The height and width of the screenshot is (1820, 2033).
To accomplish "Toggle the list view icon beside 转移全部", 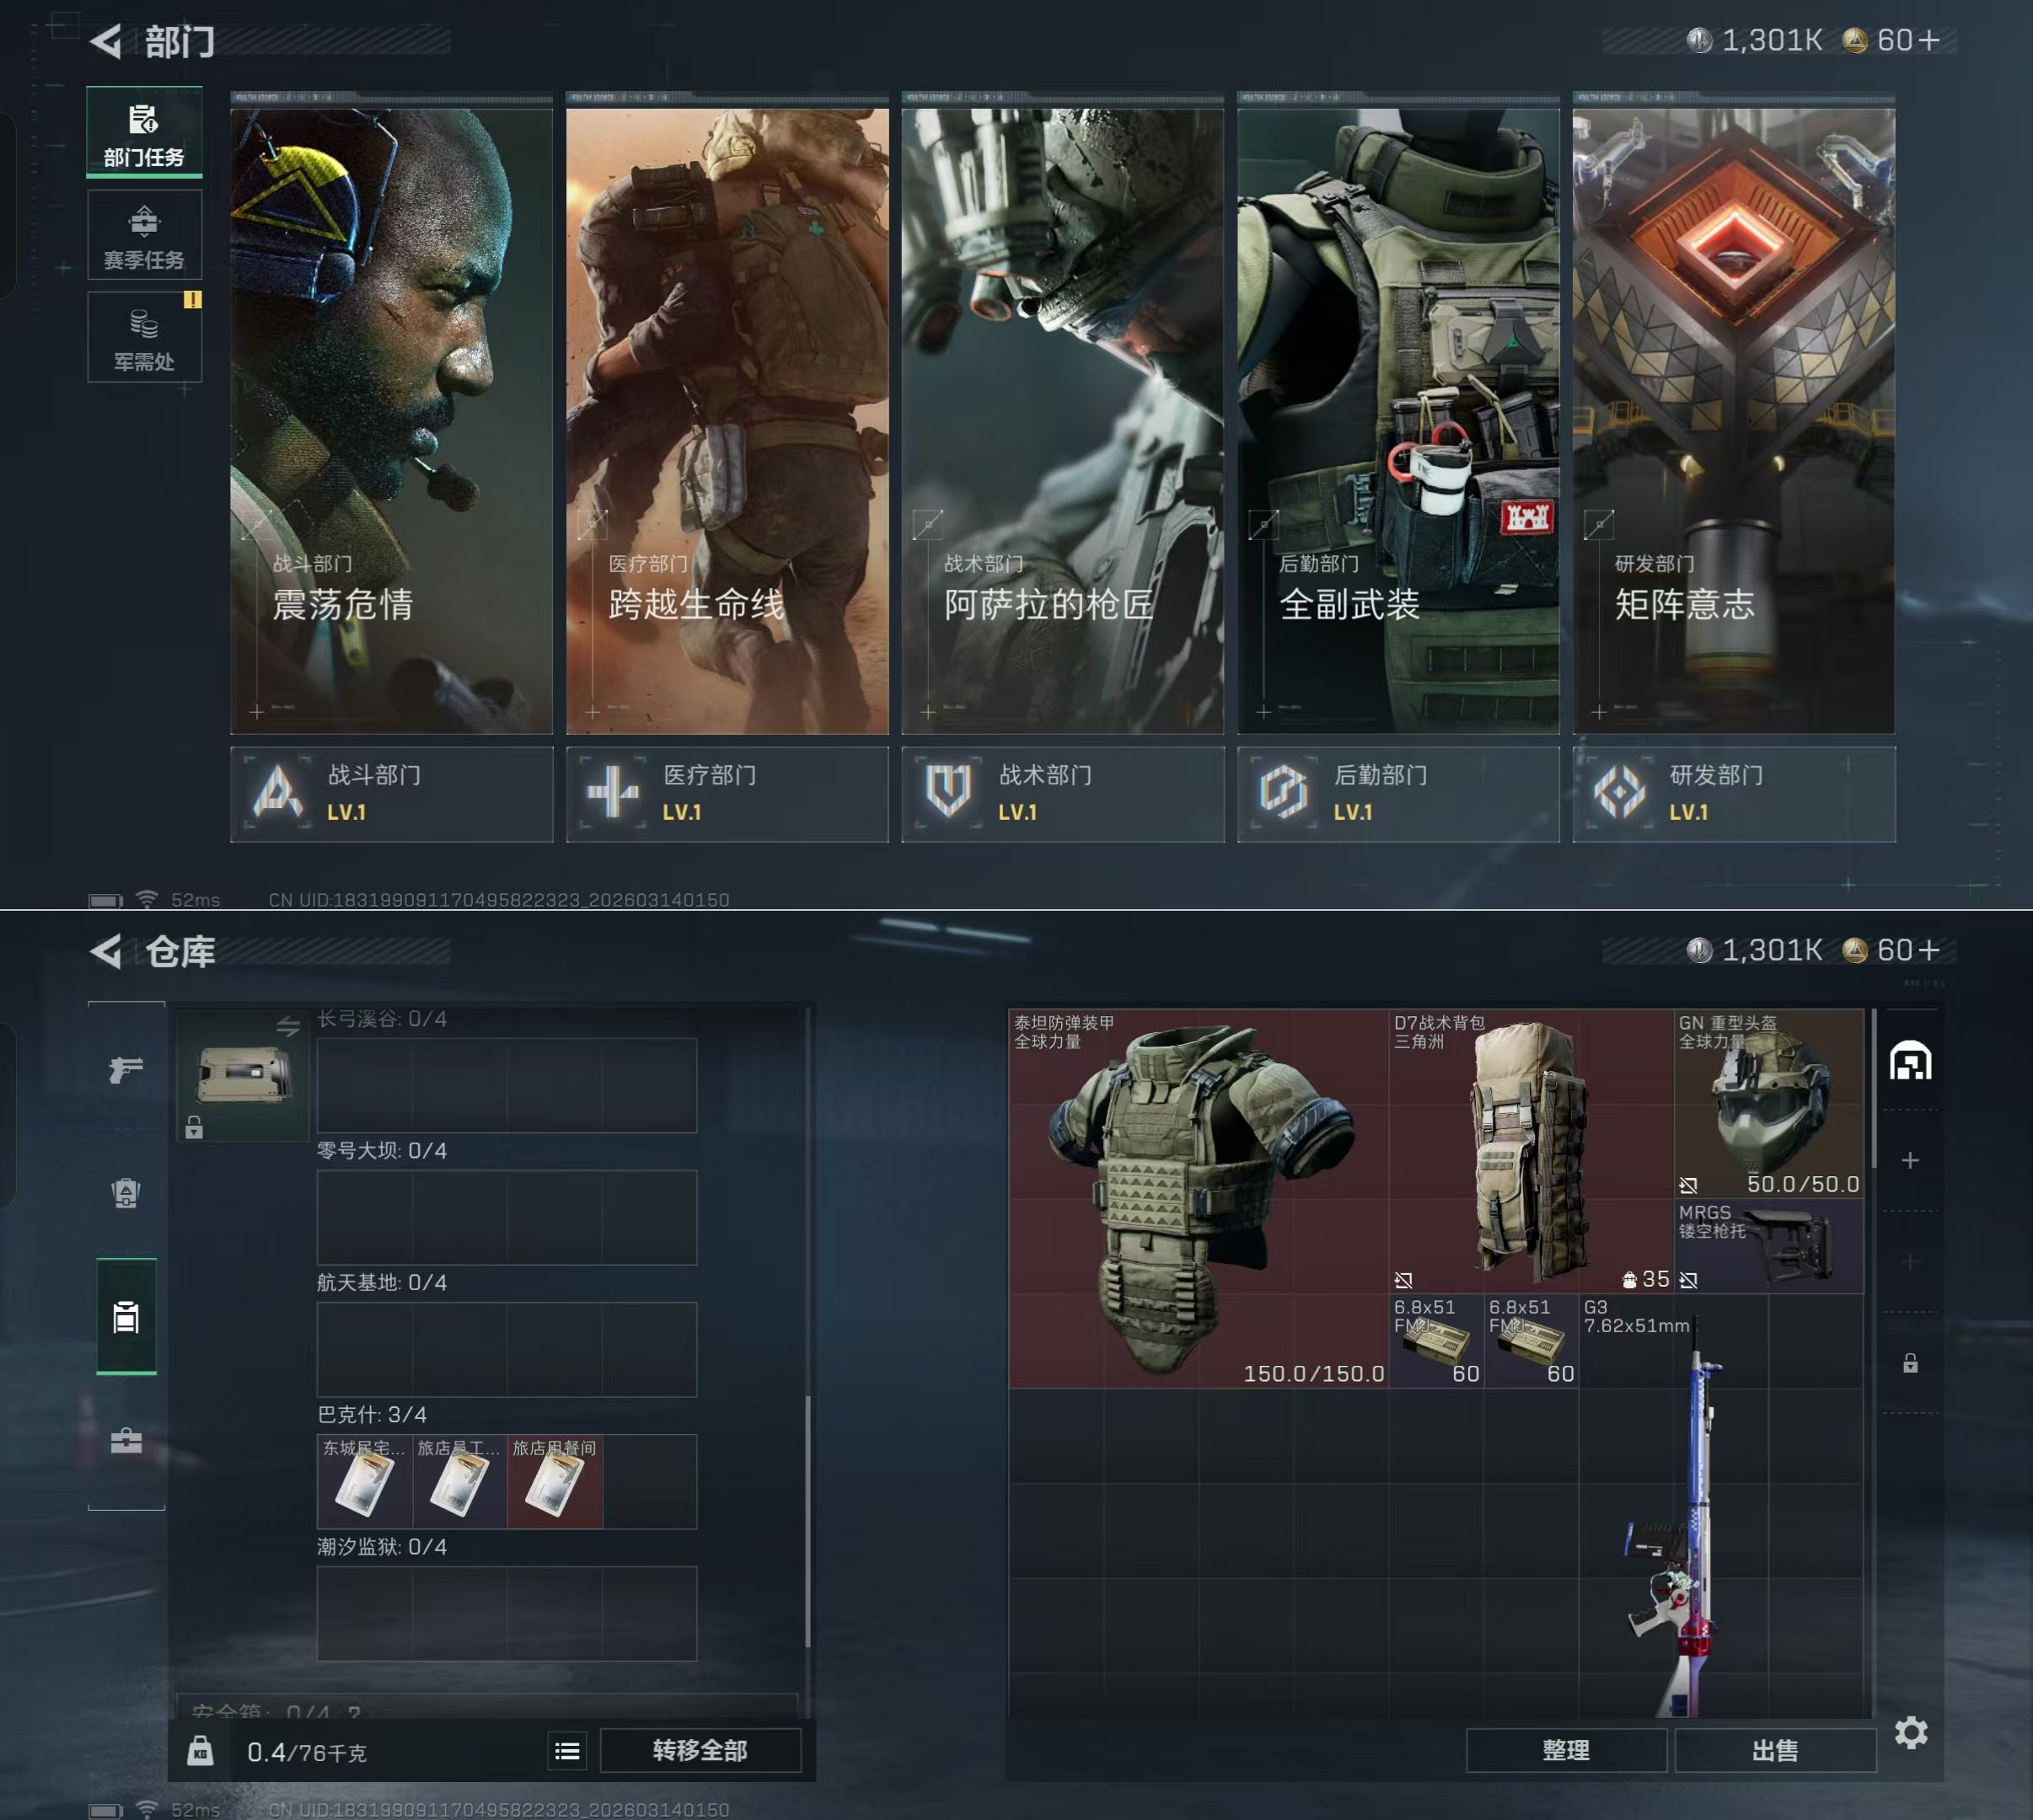I will pos(567,1750).
